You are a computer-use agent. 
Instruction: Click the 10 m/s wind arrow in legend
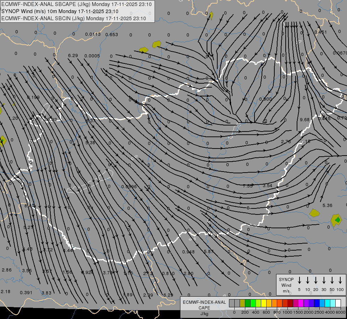coord(307,280)
